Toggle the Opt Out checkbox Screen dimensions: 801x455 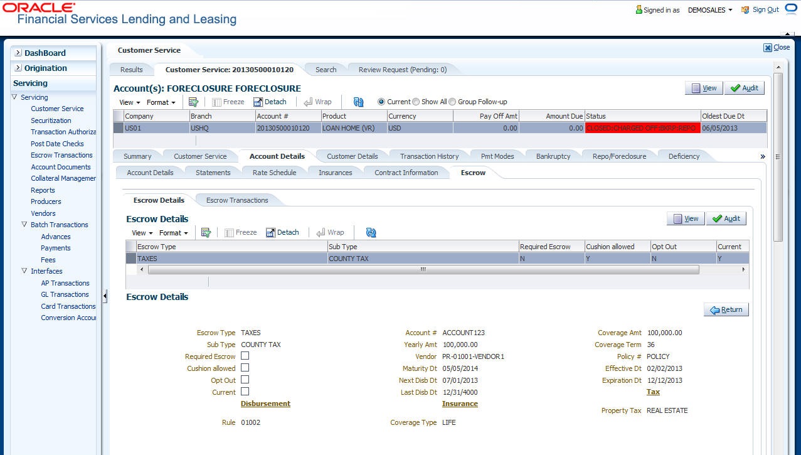pos(245,380)
